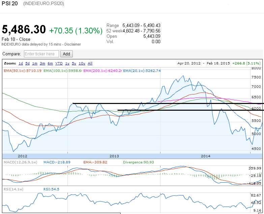This screenshot has width=264, height=214.
Task: Switch chart to YTD range
Action: [x=59, y=63]
